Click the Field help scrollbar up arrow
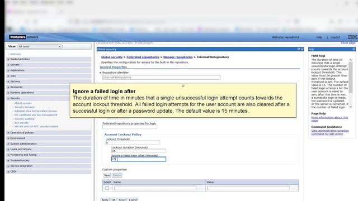358x201 pixels. [351, 60]
